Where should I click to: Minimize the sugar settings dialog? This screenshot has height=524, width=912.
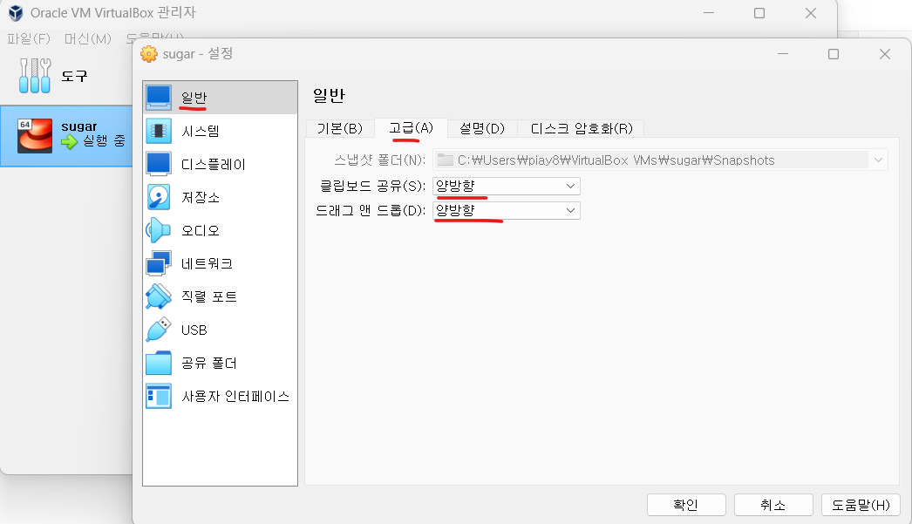[783, 54]
